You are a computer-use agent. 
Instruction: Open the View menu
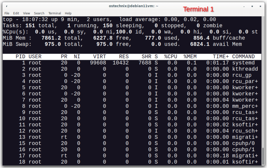pyautogui.click(x=26, y=13)
